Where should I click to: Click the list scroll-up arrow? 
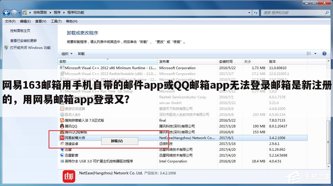tap(329, 61)
